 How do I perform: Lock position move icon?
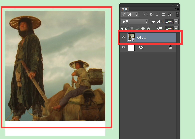pyautogui.click(x=143, y=28)
